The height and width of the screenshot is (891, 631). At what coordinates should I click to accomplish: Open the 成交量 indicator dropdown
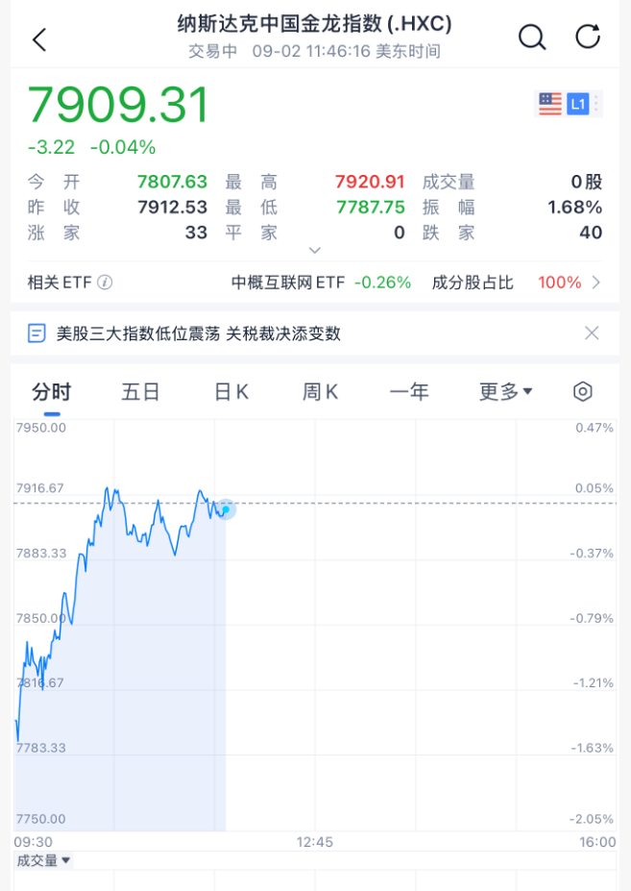coord(43,860)
